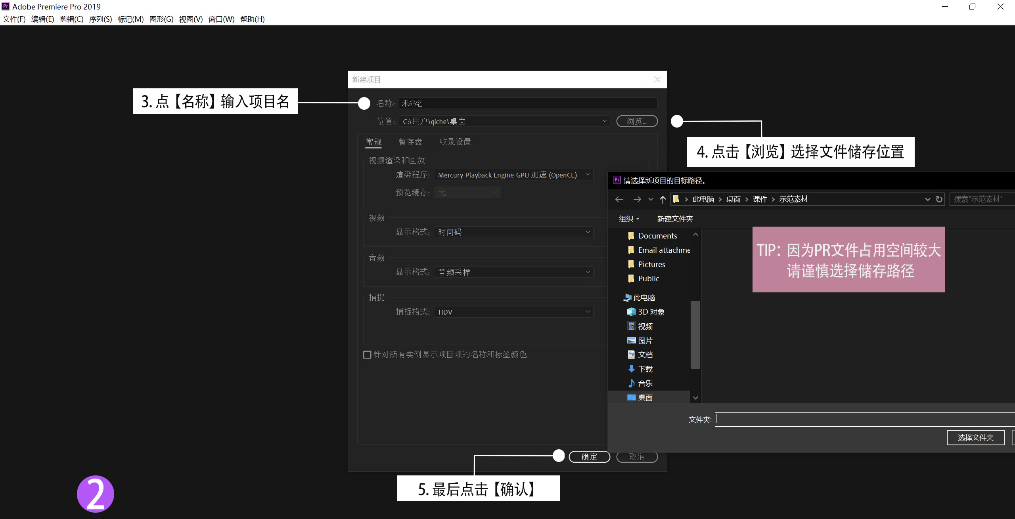This screenshot has width=1015, height=519.
Task: Minimize the Premiere Pro window
Action: coord(945,7)
